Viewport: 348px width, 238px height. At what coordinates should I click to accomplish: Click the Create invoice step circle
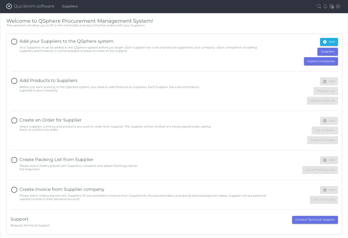(14, 190)
